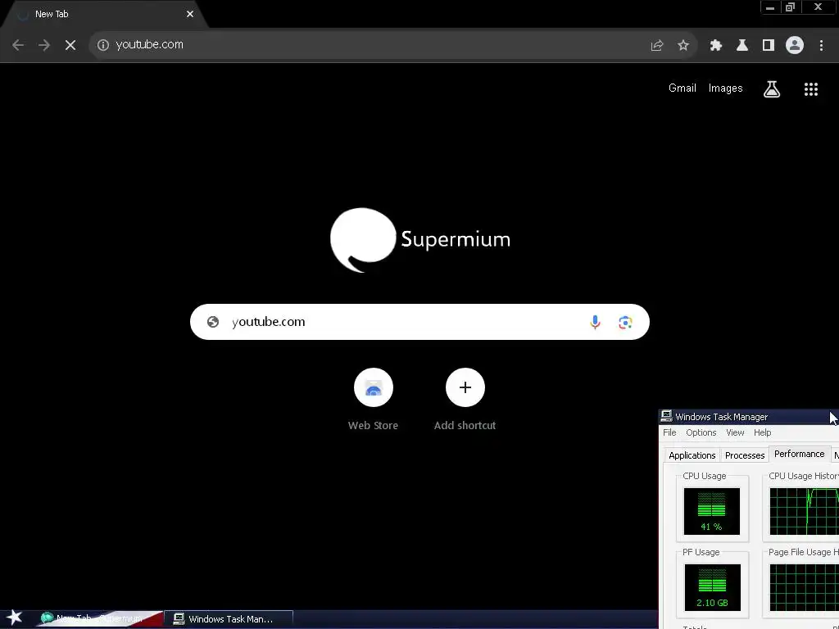The height and width of the screenshot is (629, 839).
Task: Open Task Manager View menu
Action: click(x=735, y=432)
